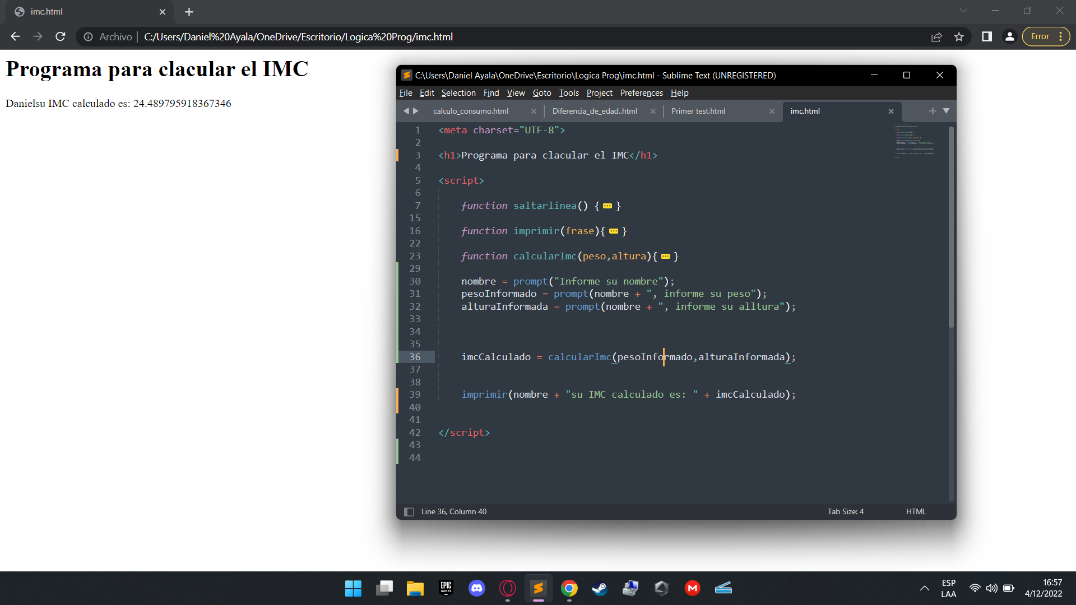Show hidden system tray icons
1076x605 pixels.
pos(925,588)
